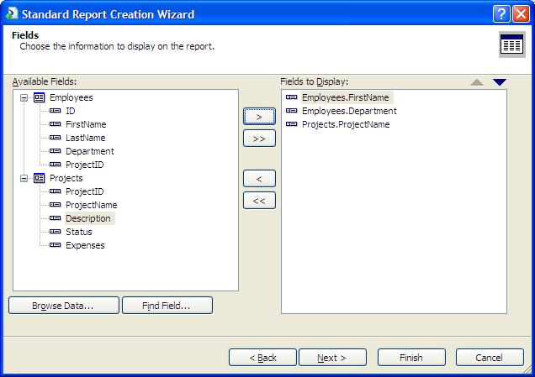The height and width of the screenshot is (377, 535).
Task: Select the Expenses field label
Action: pos(85,245)
